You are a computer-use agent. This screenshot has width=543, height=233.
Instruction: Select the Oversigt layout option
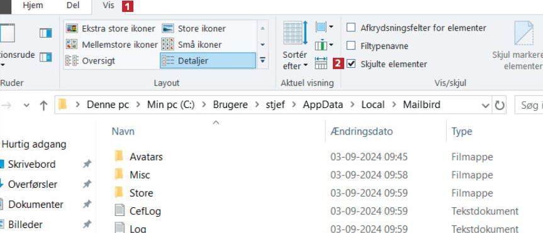[91, 61]
